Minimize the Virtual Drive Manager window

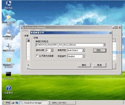coord(114,27)
